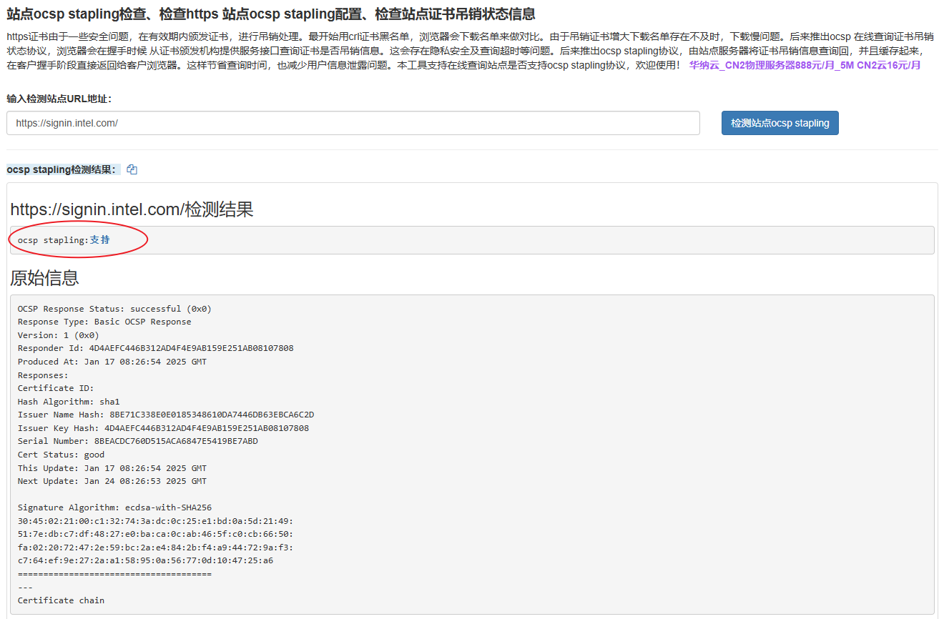Click the 检测站点ocsp stapling button
This screenshot has height=619, width=939.
(x=780, y=123)
